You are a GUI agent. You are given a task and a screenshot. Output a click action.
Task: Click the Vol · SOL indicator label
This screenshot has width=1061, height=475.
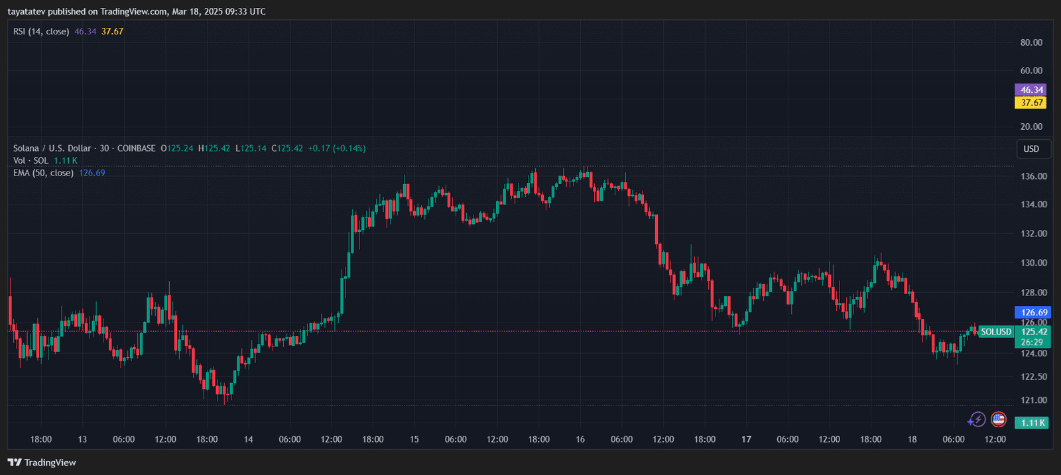[31, 160]
